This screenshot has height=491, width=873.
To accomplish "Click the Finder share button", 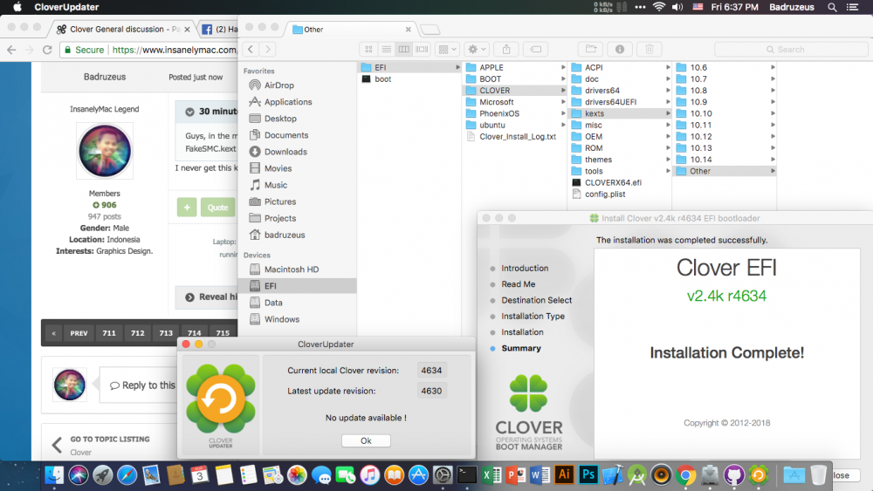I will 506,50.
